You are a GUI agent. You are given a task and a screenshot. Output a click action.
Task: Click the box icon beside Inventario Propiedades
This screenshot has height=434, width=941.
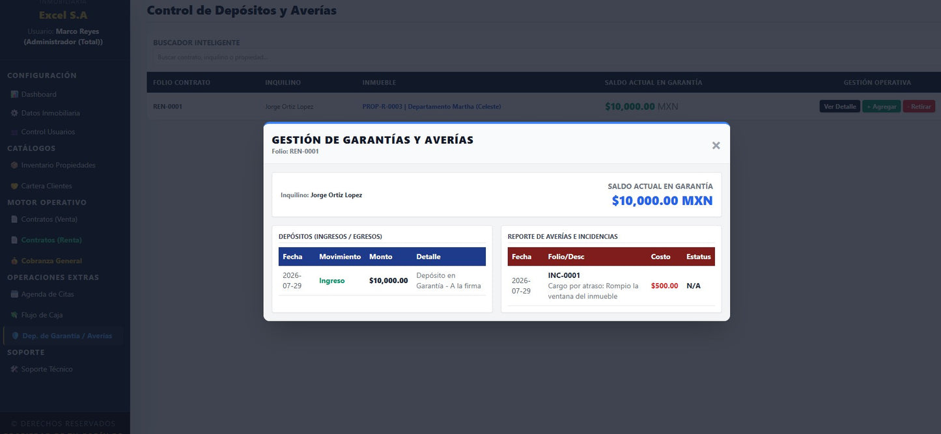pos(15,165)
